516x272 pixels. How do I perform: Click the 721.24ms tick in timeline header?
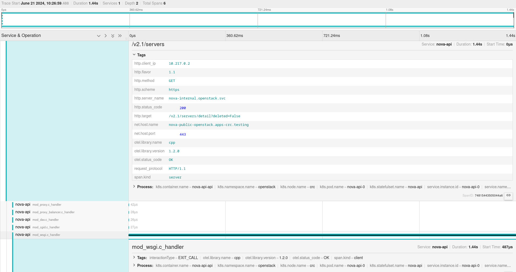coord(332,36)
